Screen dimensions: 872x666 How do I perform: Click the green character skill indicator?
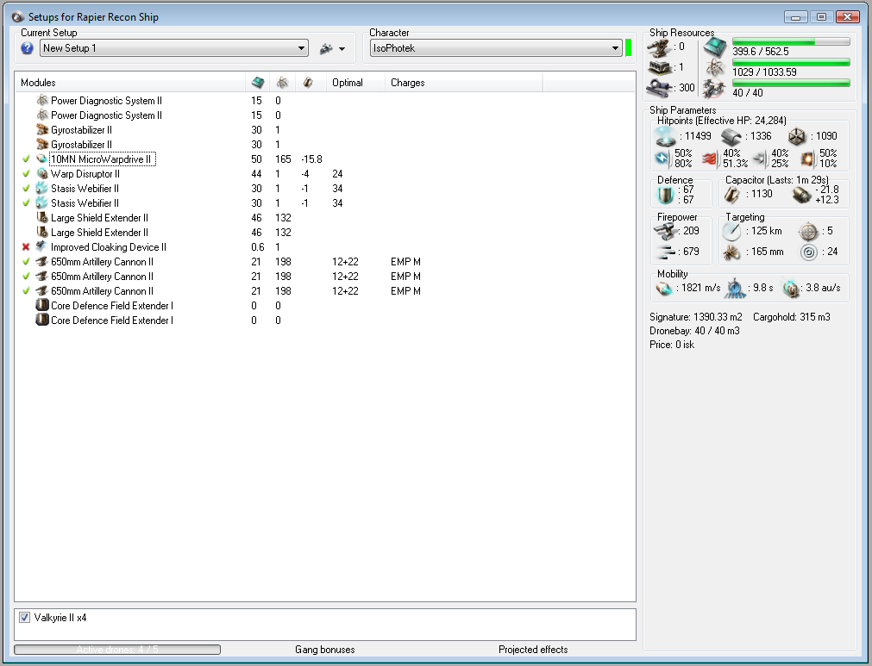click(629, 47)
